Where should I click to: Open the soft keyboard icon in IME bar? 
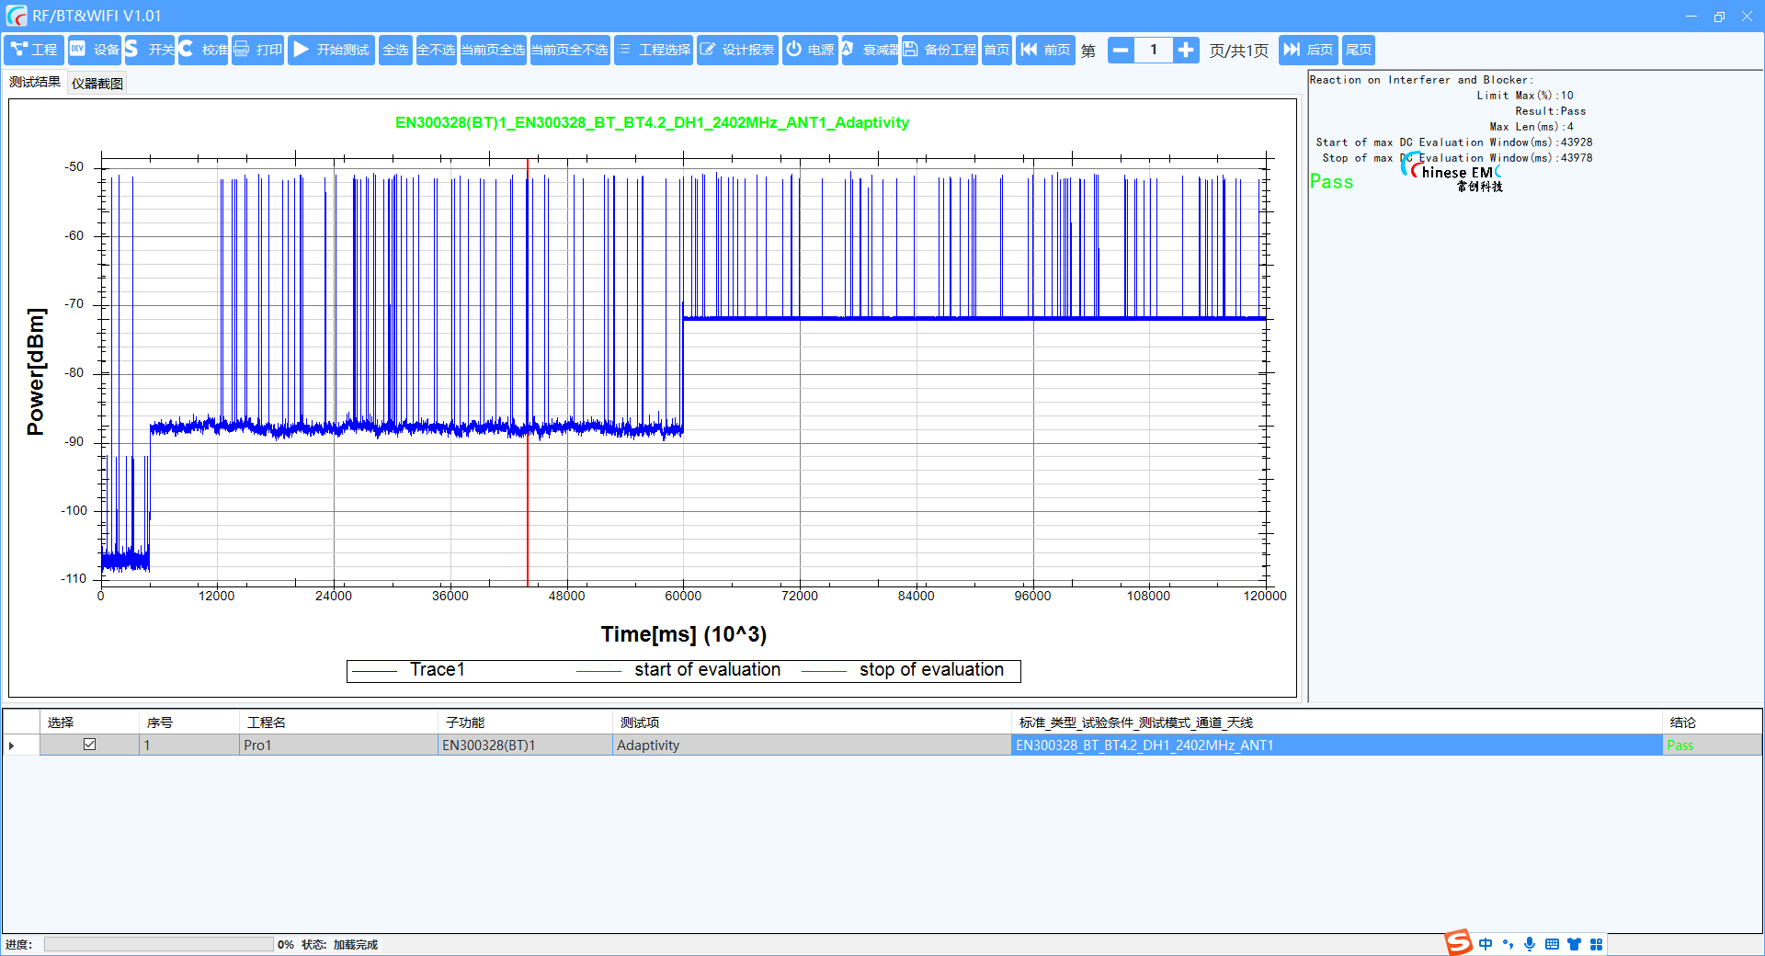coord(1552,944)
